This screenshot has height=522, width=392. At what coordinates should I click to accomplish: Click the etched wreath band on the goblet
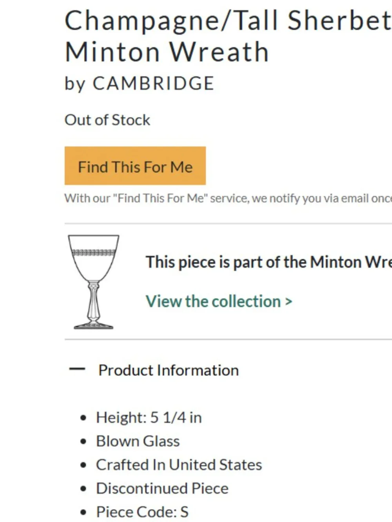click(93, 253)
